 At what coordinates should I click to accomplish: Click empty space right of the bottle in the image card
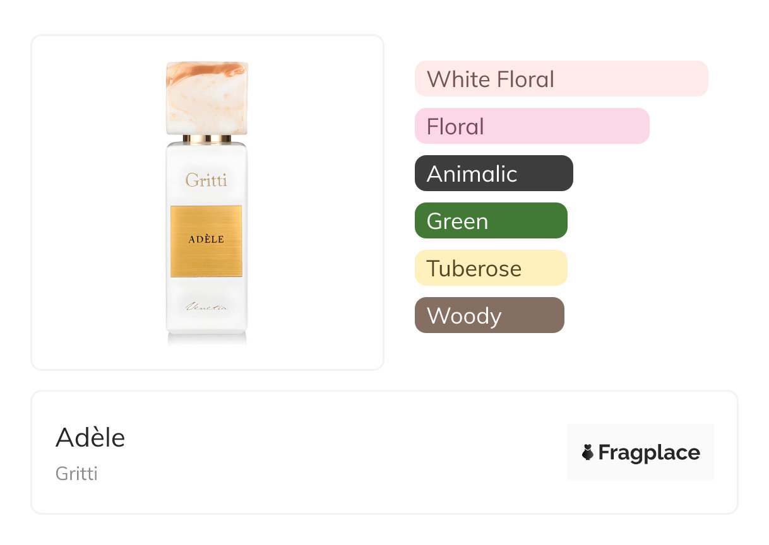click(x=316, y=202)
